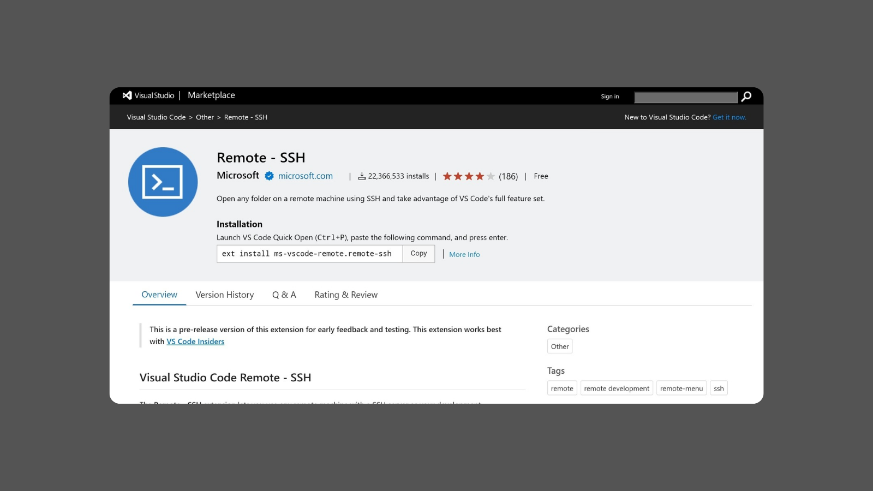The image size is (873, 491).
Task: Click the Get it now link
Action: (x=730, y=117)
